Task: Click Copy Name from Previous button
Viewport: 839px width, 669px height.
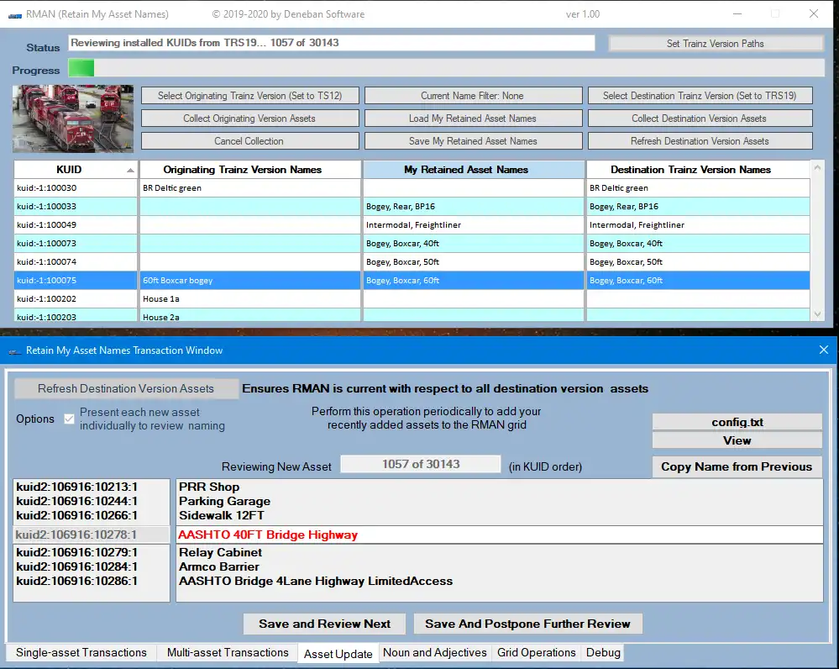Action: [737, 466]
